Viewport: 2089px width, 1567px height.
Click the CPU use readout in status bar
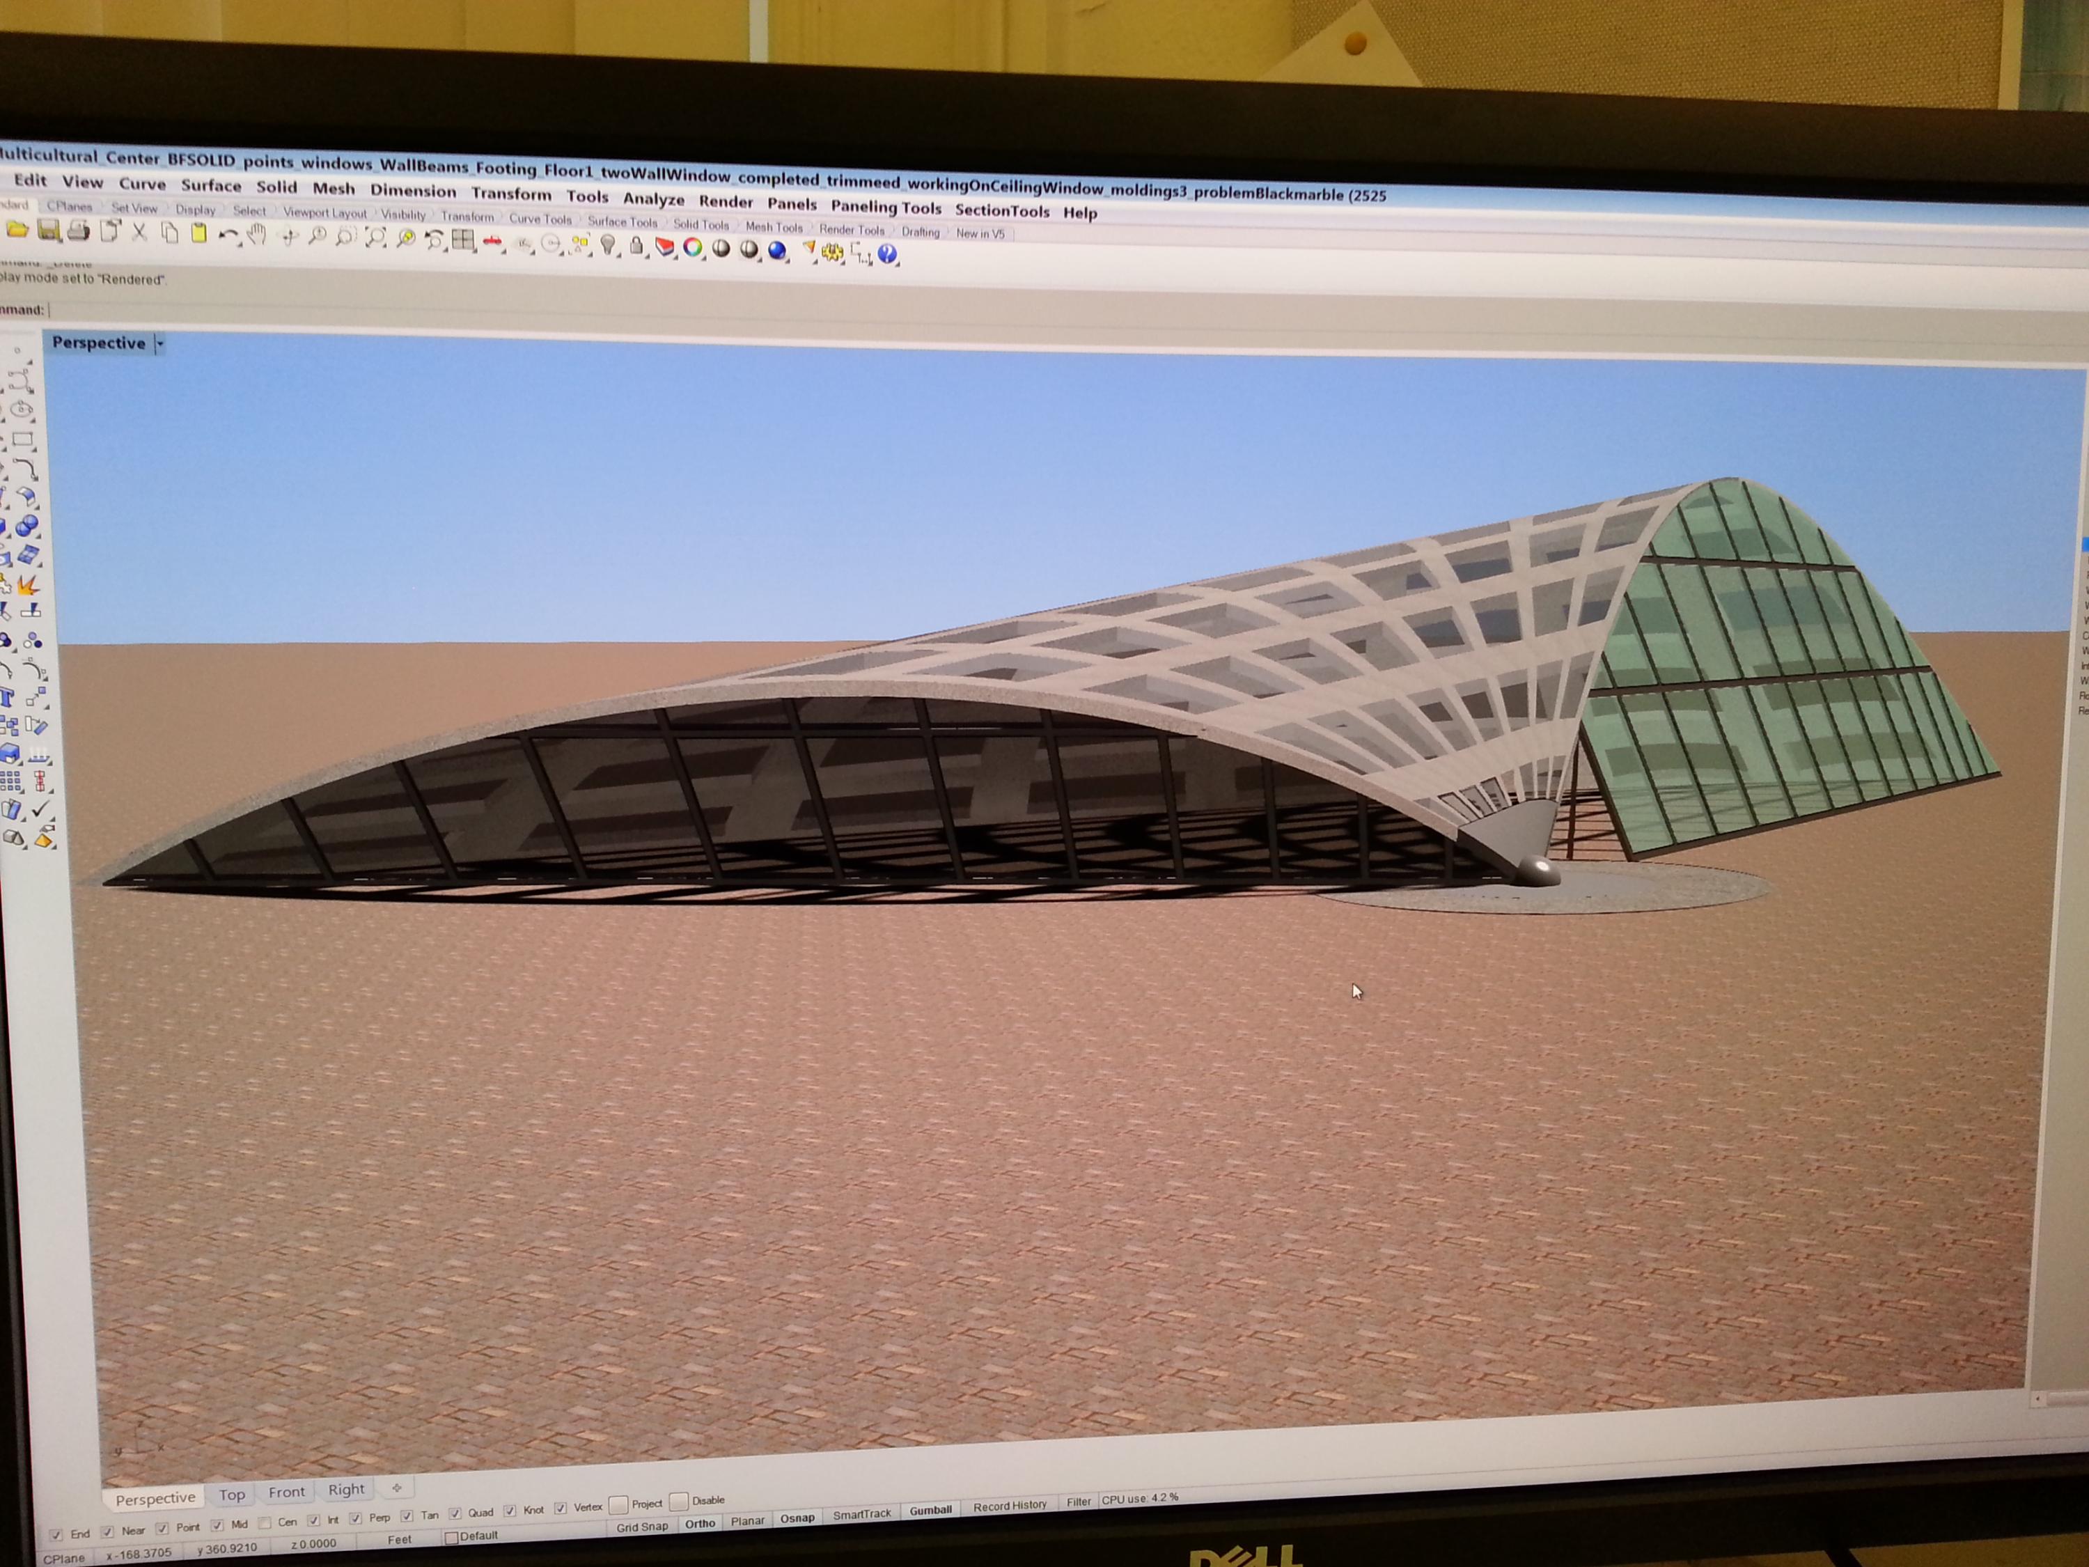(1140, 1499)
